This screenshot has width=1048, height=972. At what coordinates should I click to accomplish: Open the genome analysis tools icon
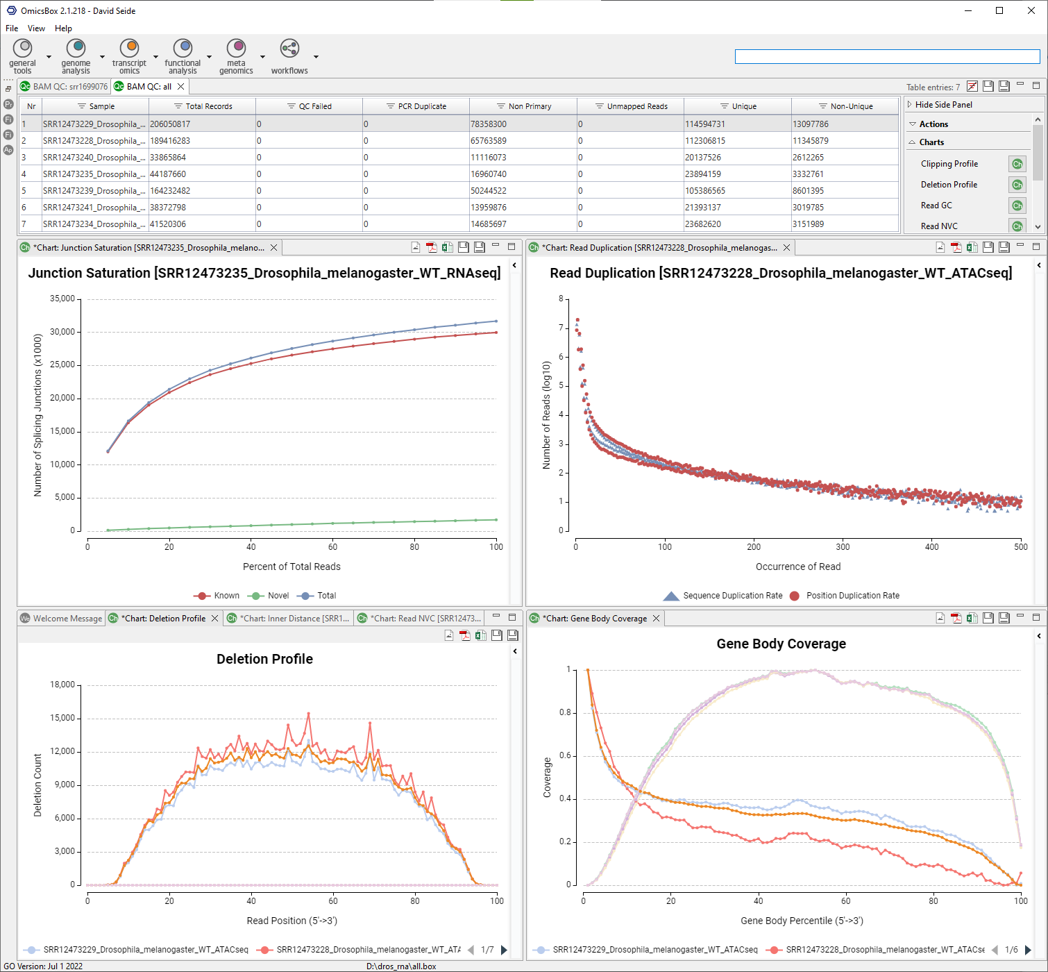pos(76,48)
